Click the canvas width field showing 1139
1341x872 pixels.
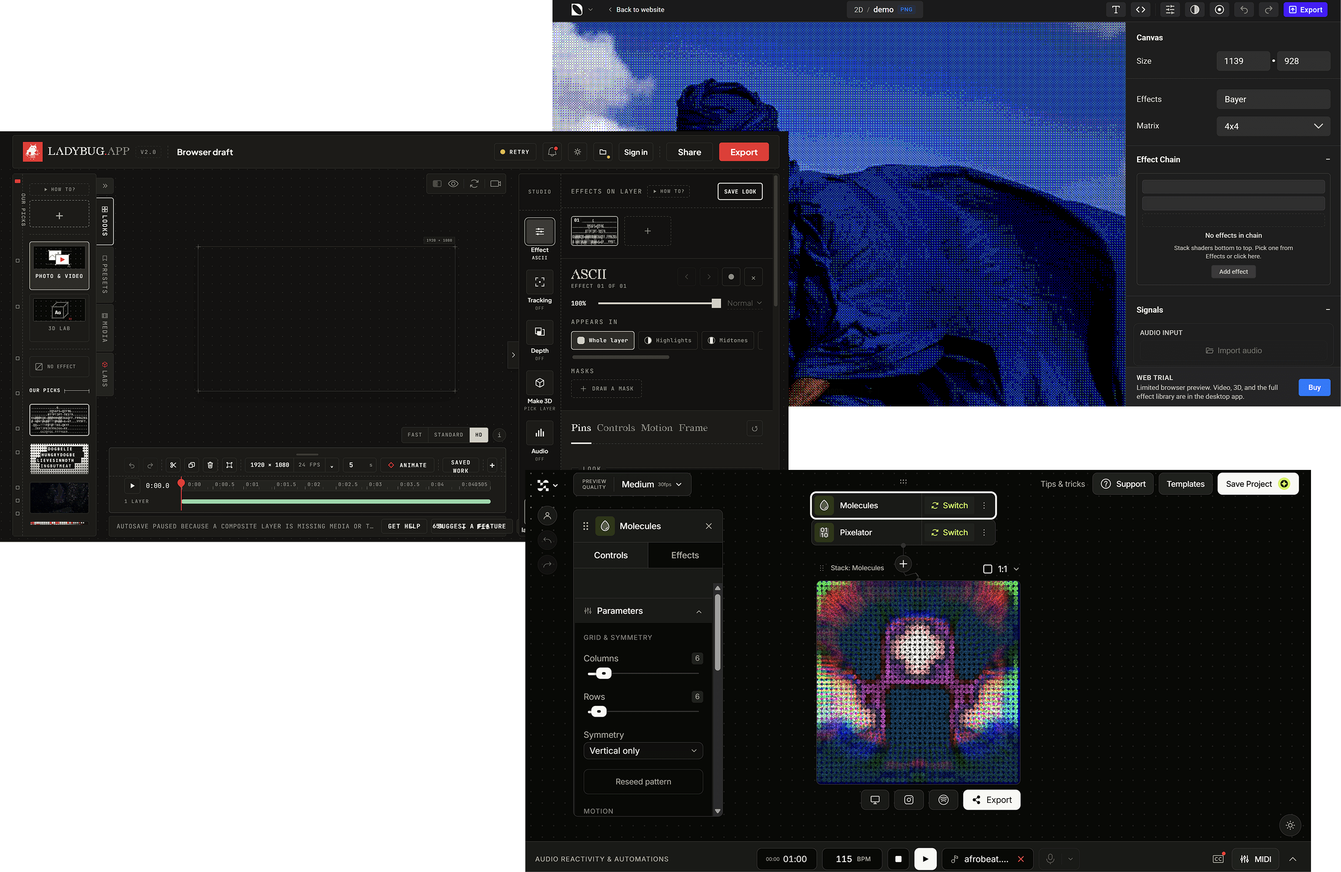1243,61
